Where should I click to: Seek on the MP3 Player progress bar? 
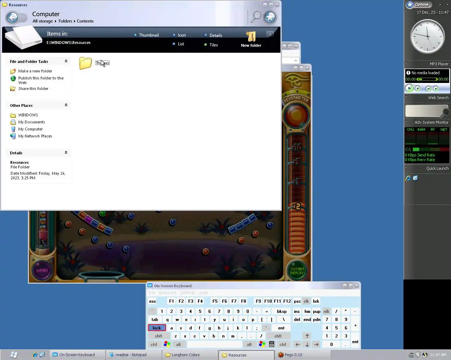click(x=427, y=79)
